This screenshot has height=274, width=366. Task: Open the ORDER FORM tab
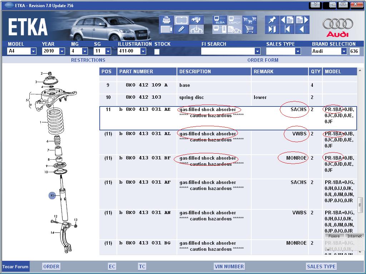tap(263, 60)
